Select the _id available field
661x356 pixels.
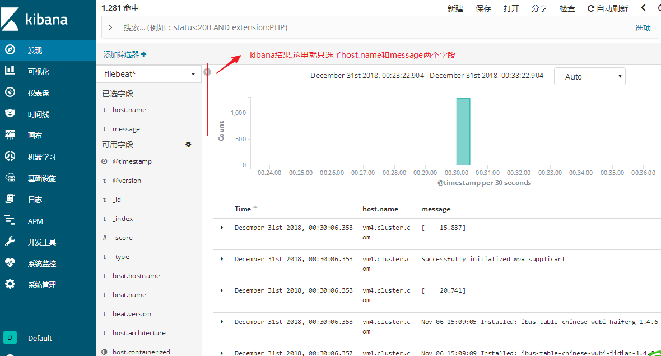(117, 200)
